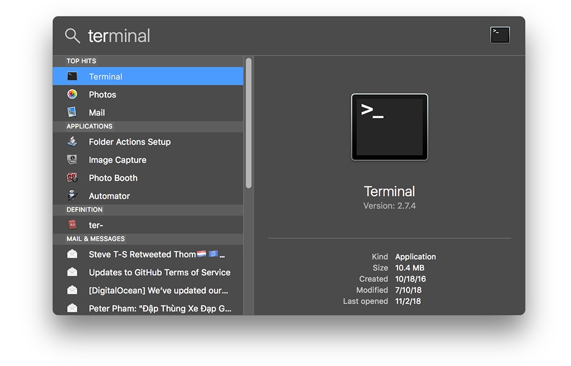Click the 'Application' kind value
The height and width of the screenshot is (366, 571).
pyautogui.click(x=415, y=256)
